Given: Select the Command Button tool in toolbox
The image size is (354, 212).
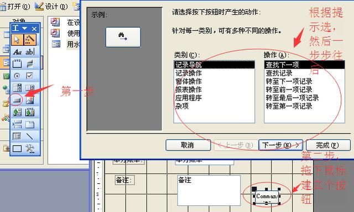Looking at the screenshot, I should (x=17, y=100).
